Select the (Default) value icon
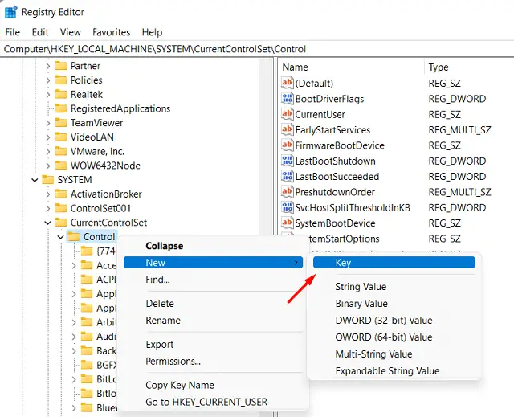This screenshot has width=514, height=417. tap(288, 84)
